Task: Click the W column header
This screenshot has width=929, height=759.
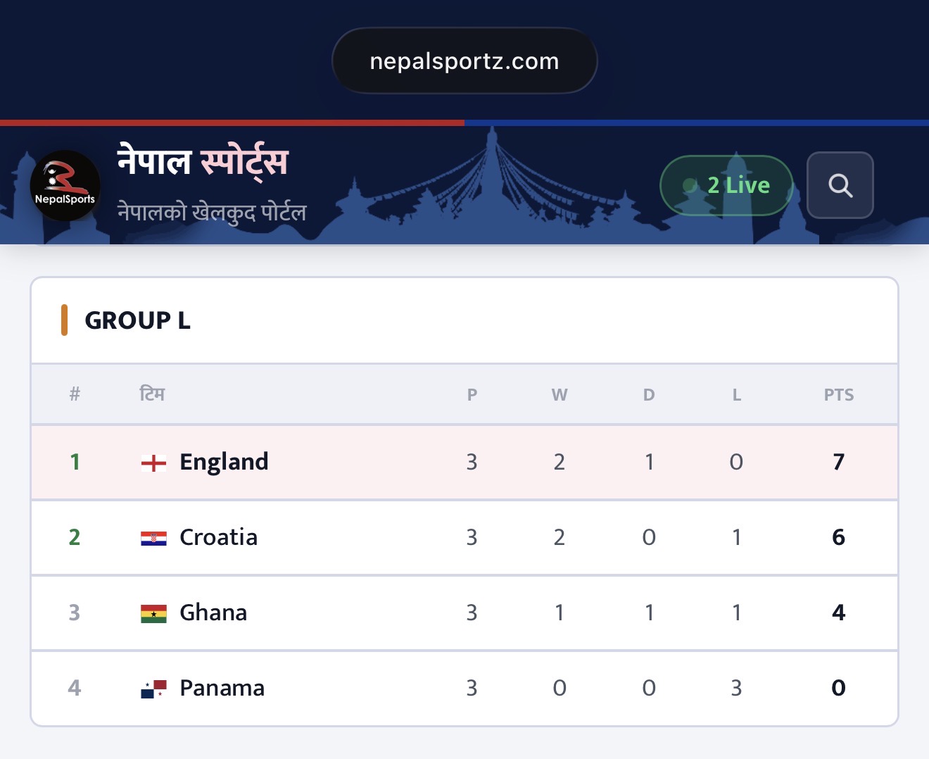Action: coord(560,395)
